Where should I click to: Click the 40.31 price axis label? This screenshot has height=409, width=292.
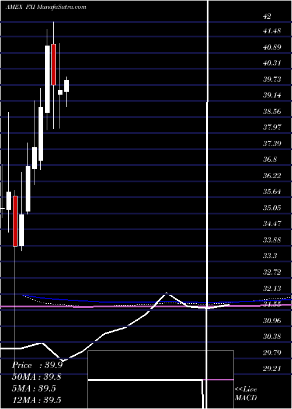pyautogui.click(x=272, y=63)
